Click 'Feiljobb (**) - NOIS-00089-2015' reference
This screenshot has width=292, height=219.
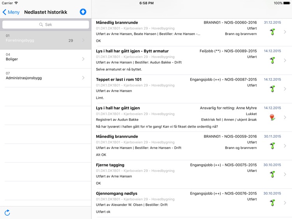228,51
